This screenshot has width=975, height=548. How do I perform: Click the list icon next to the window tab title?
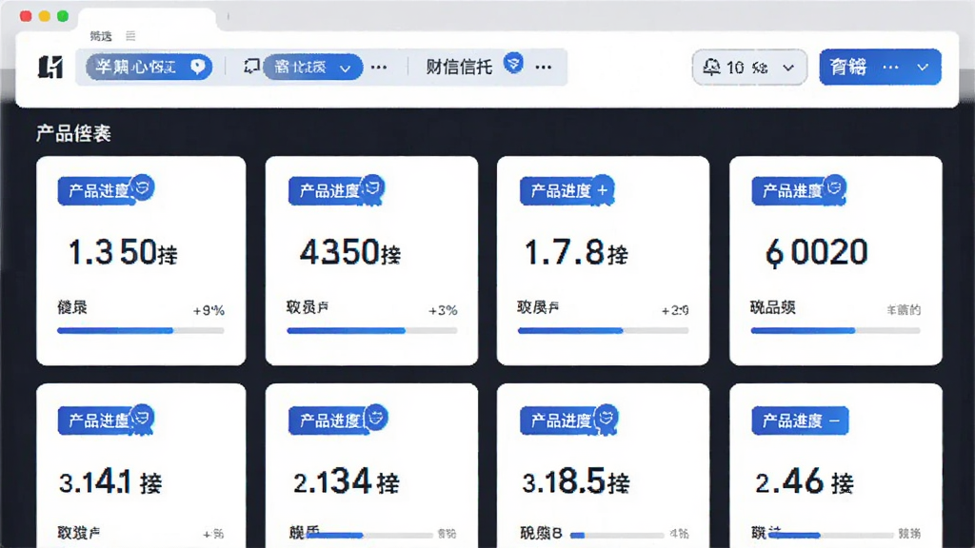click(x=130, y=36)
